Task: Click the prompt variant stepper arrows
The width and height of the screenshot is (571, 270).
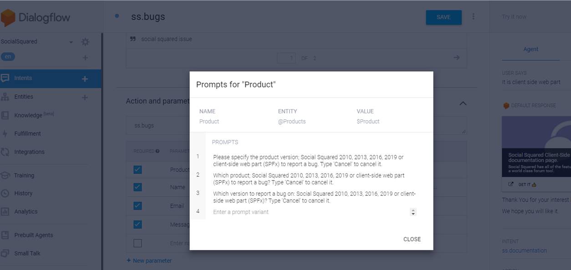Action: pos(413,212)
